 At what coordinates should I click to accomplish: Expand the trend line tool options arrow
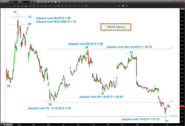click(x=4, y=6)
